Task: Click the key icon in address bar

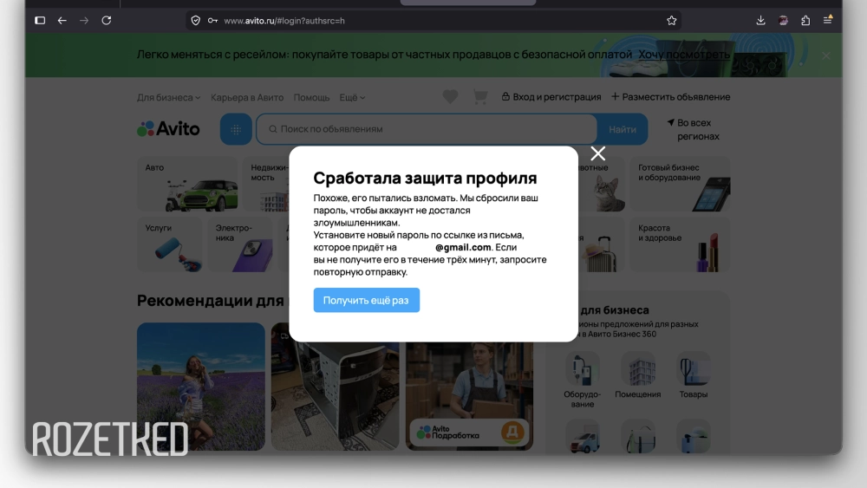Action: (x=212, y=21)
